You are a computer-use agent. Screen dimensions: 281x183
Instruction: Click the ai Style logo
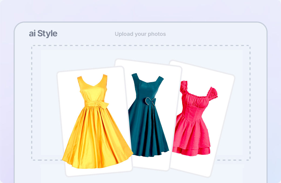point(43,34)
